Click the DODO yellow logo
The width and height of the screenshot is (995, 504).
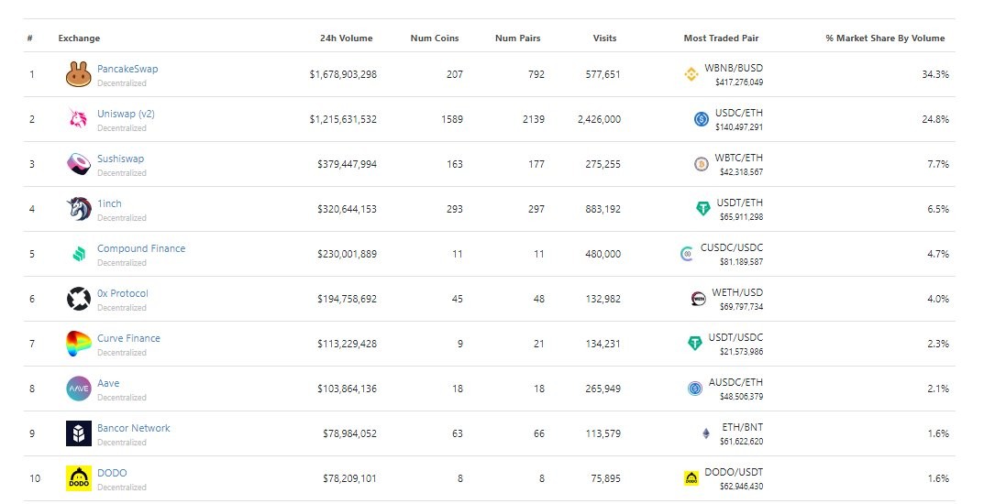(x=79, y=478)
